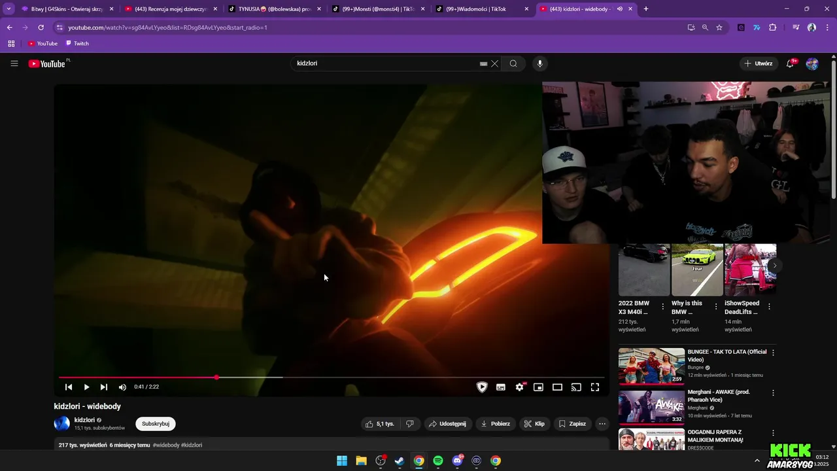
Task: Open Discord from the taskbar
Action: point(457,461)
